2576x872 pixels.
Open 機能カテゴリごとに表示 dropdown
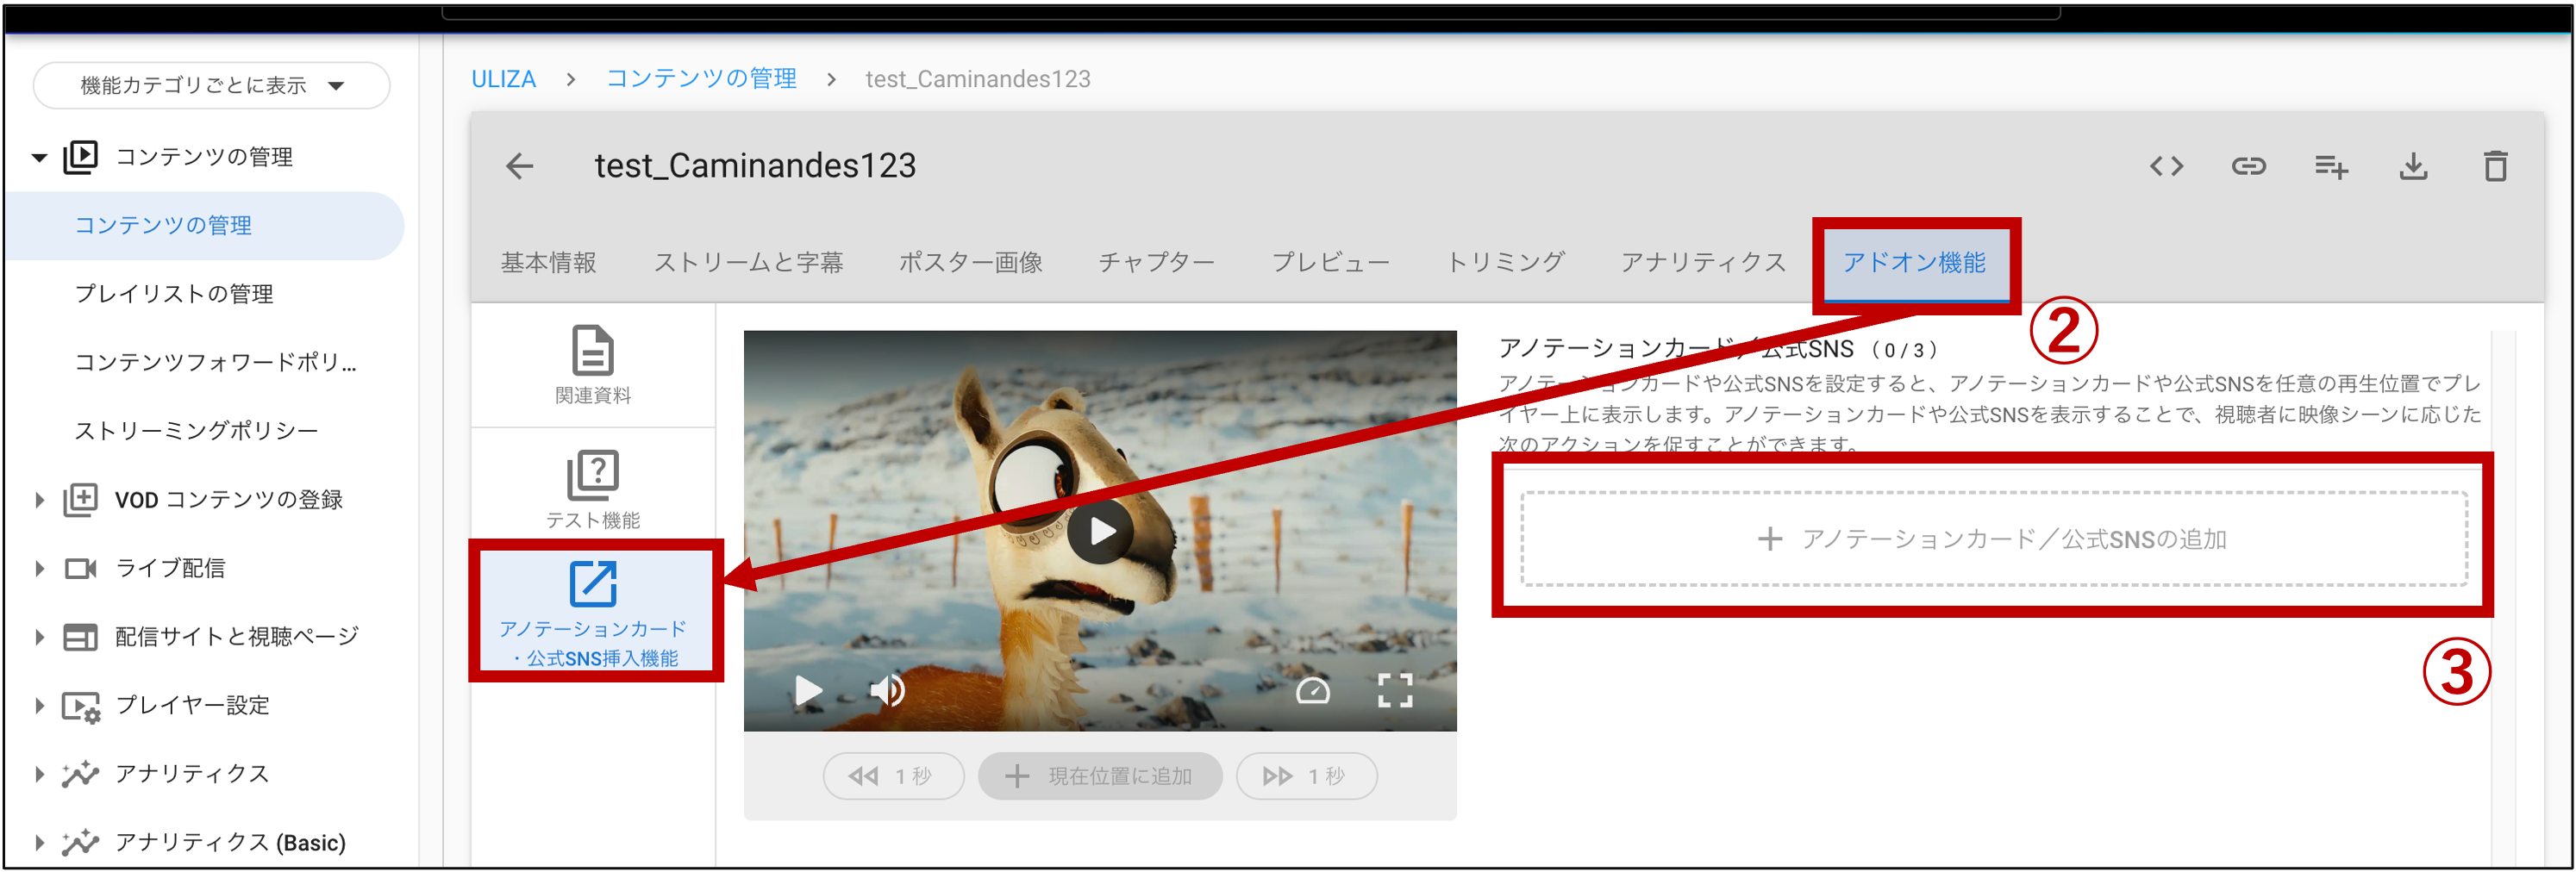[212, 86]
